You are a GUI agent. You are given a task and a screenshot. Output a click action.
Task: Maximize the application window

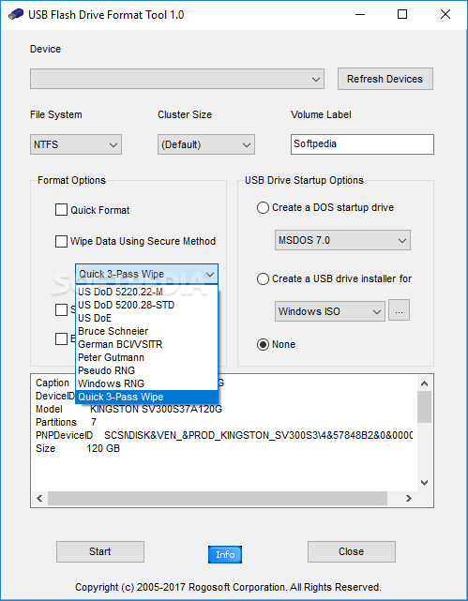(x=402, y=15)
